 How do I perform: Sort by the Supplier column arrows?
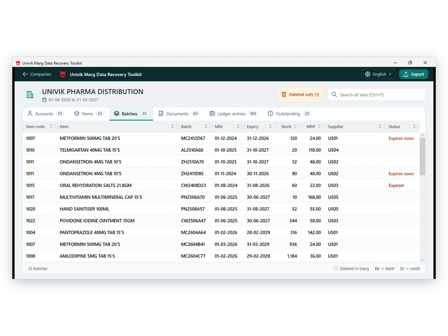point(380,127)
